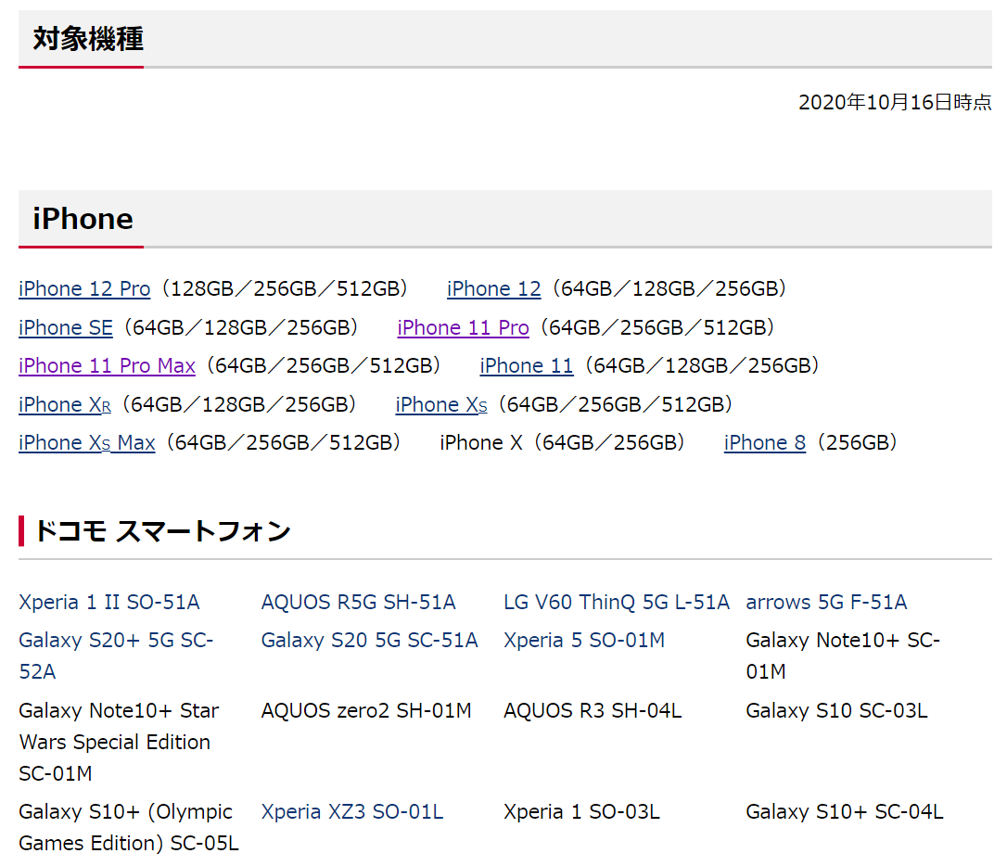Open the iPhone XS Max link
The height and width of the screenshot is (866, 1007).
click(87, 443)
